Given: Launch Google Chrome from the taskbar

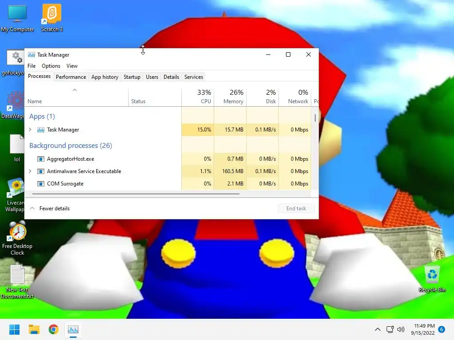Looking at the screenshot, I should pos(53,329).
